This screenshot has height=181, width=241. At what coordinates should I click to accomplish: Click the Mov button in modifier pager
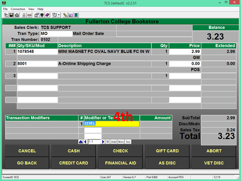click(x=121, y=142)
